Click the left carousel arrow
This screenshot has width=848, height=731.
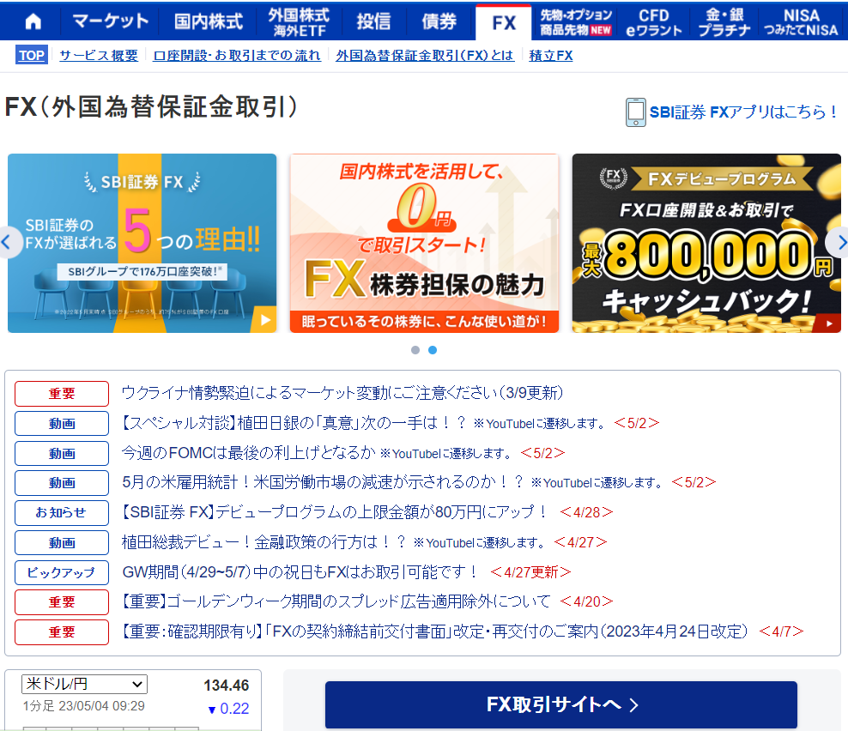(x=8, y=242)
